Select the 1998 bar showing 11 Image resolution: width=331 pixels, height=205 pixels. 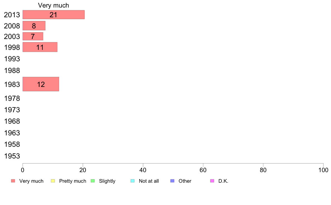[40, 47]
